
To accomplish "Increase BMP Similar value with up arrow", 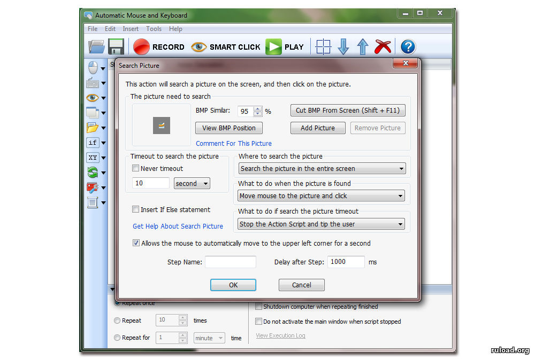I will tap(258, 109).
